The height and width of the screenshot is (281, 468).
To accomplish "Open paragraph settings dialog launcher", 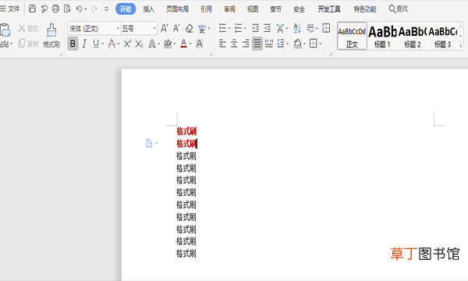I will [331, 54].
